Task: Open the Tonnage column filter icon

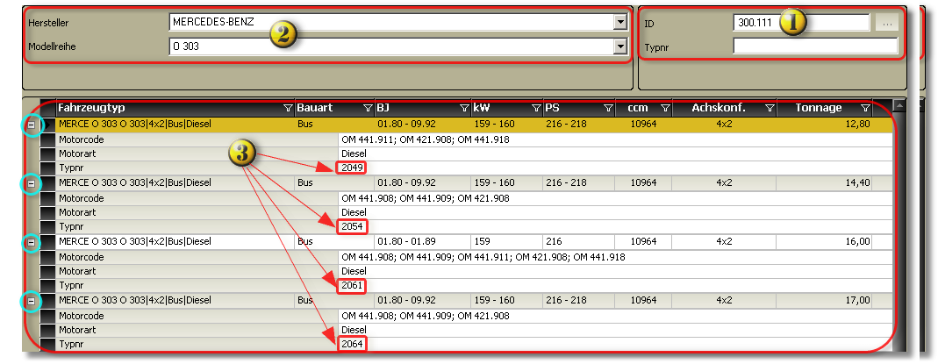Action: [865, 108]
